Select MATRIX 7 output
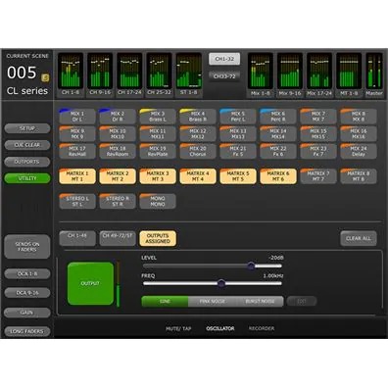The width and height of the screenshot is (388, 388). (318, 176)
